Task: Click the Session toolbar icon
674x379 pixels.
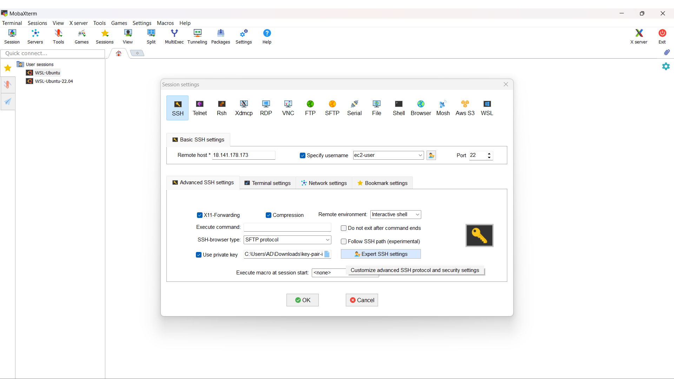Action: pyautogui.click(x=12, y=36)
